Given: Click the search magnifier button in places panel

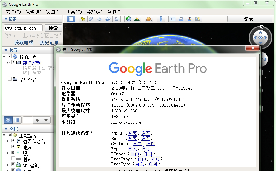Looking at the screenshot, I should (8, 120).
